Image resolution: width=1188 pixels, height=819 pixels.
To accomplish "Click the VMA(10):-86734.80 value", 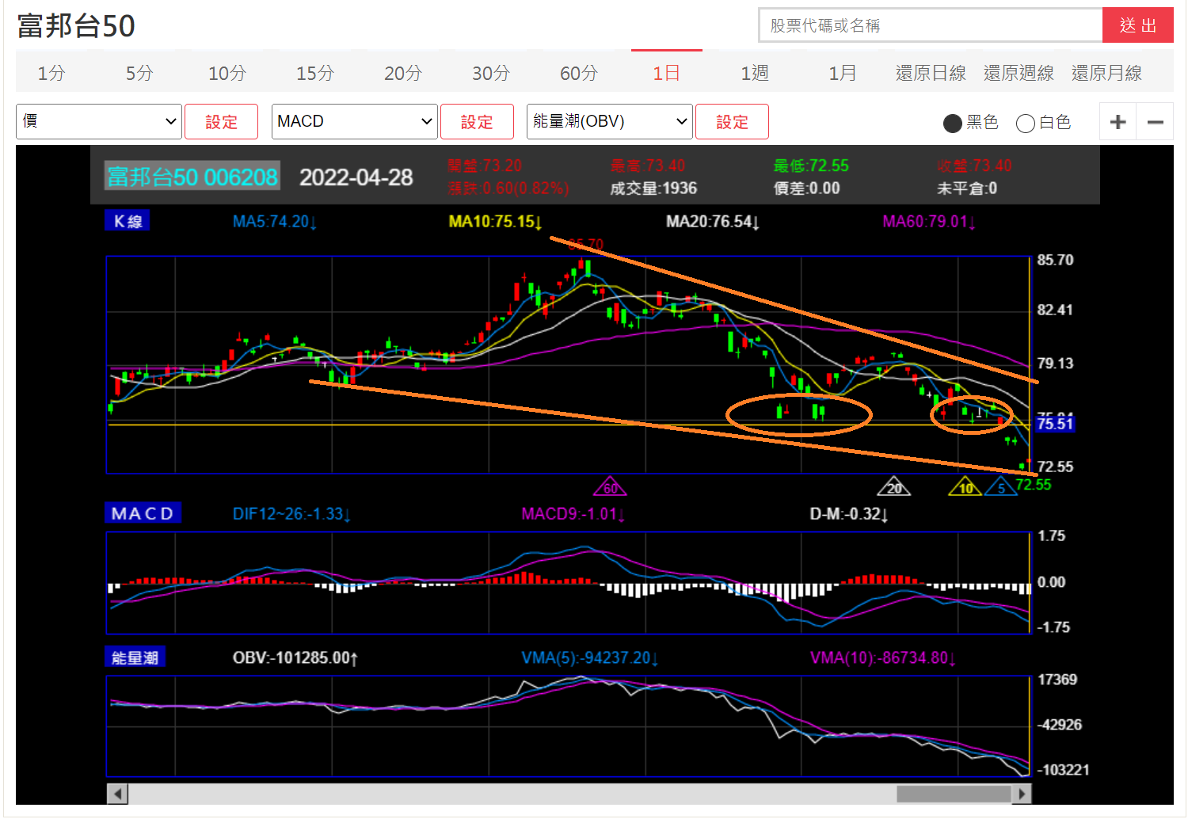I will tap(883, 658).
